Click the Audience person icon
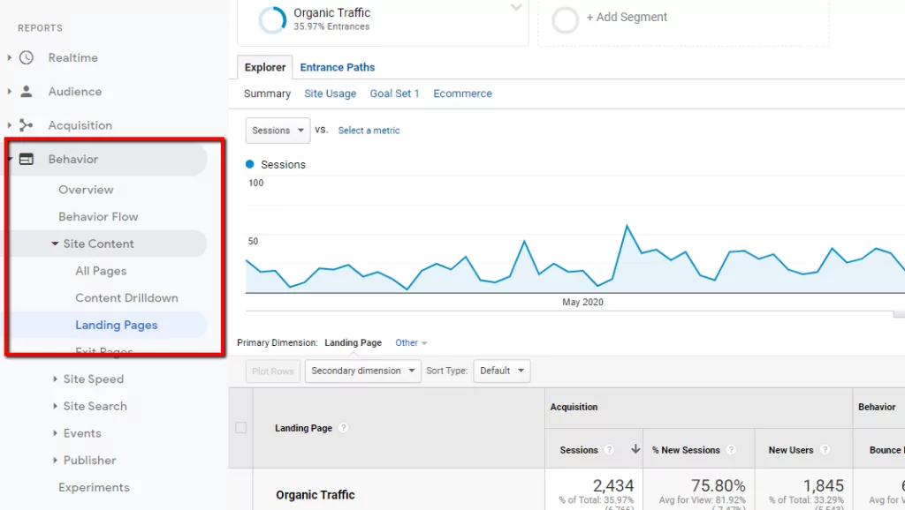905x510 pixels. [x=27, y=91]
